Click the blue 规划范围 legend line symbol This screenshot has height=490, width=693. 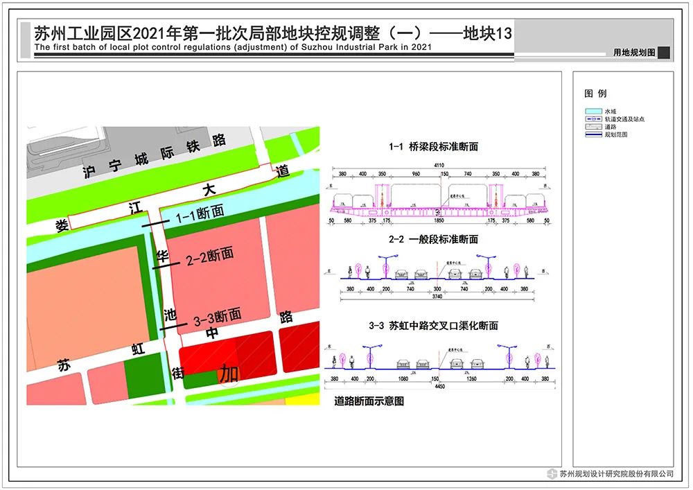pos(593,134)
